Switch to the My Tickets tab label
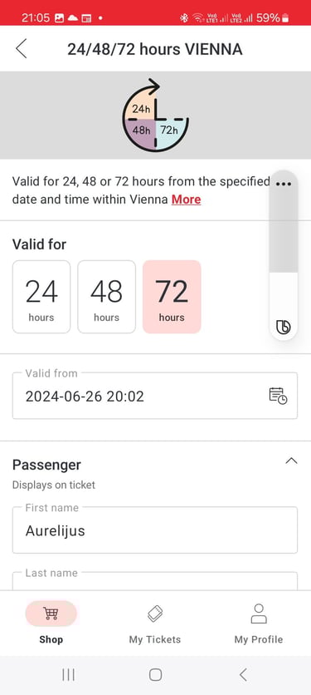The height and width of the screenshot is (695, 311). (x=155, y=639)
